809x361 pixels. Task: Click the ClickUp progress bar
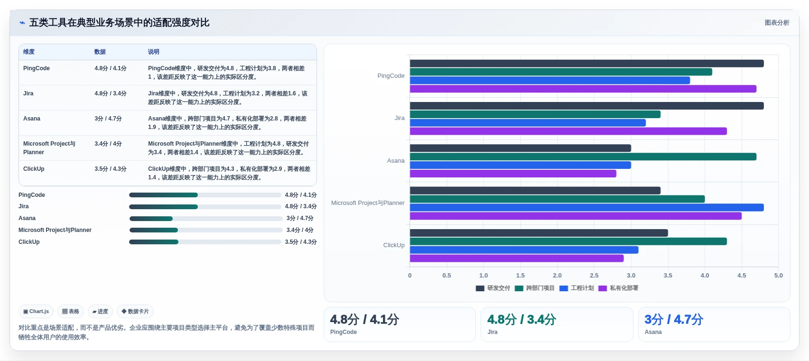pos(205,242)
